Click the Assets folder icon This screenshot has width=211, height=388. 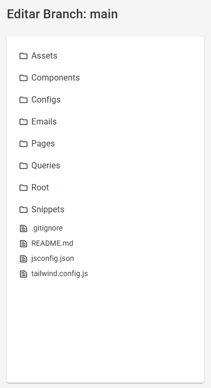coord(24,56)
